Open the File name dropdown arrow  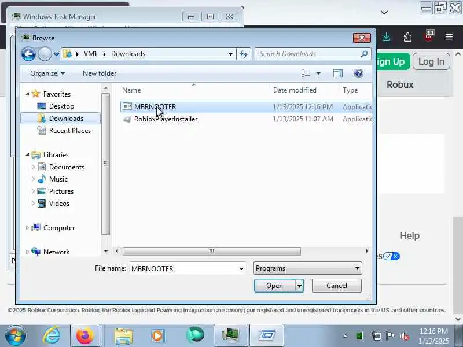click(x=241, y=268)
